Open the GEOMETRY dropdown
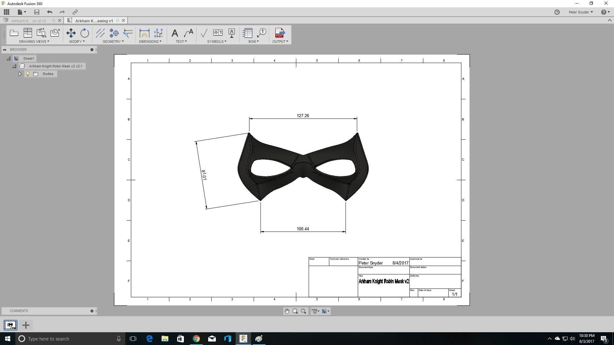614x345 pixels. (113, 42)
